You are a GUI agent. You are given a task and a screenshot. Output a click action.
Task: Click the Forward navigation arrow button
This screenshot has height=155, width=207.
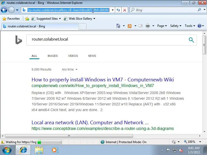coord(11,10)
